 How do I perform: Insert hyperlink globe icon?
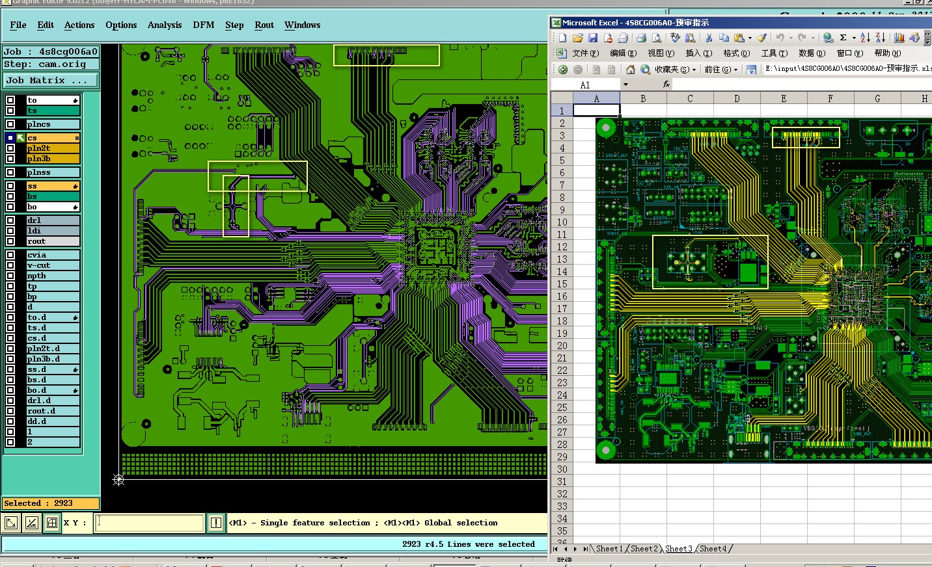(x=828, y=38)
